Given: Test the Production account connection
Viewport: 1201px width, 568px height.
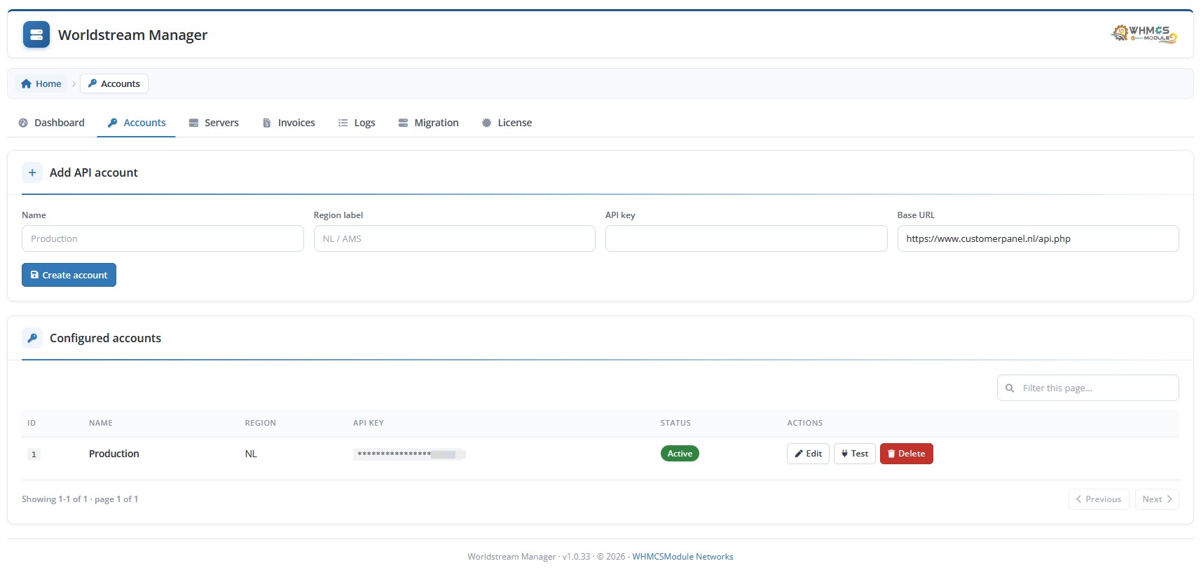Looking at the screenshot, I should (855, 454).
